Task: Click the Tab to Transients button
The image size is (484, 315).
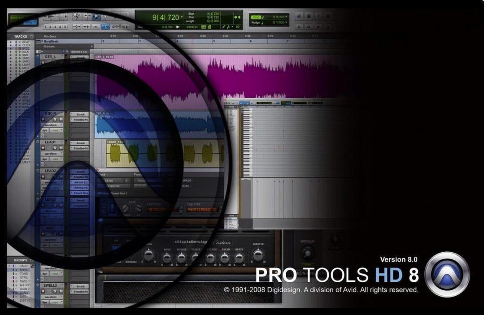Action: (86, 27)
